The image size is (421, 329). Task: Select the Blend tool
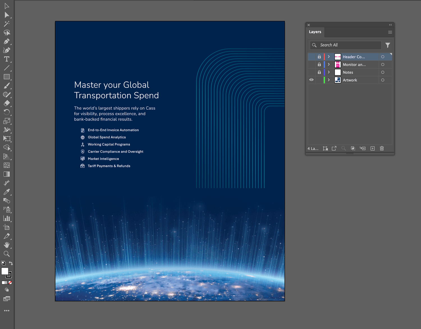tap(7, 201)
